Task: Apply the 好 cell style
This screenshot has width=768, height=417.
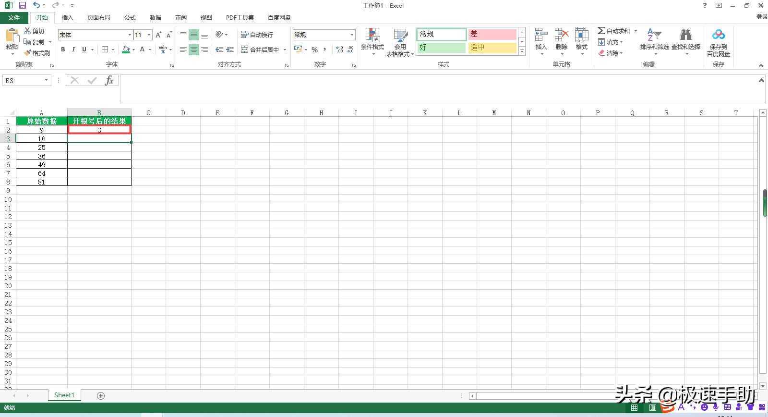Action: point(442,48)
